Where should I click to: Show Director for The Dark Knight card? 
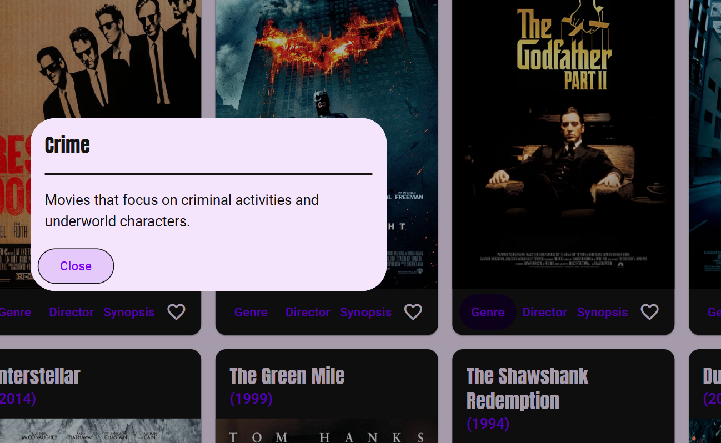point(308,312)
